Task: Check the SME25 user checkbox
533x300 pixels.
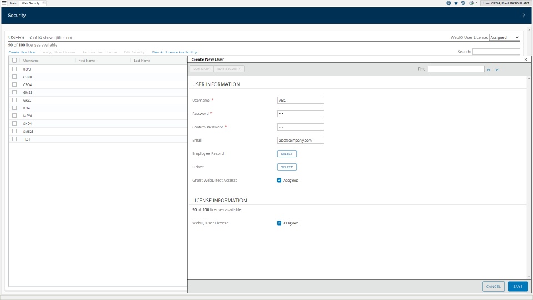Action: tap(14, 131)
